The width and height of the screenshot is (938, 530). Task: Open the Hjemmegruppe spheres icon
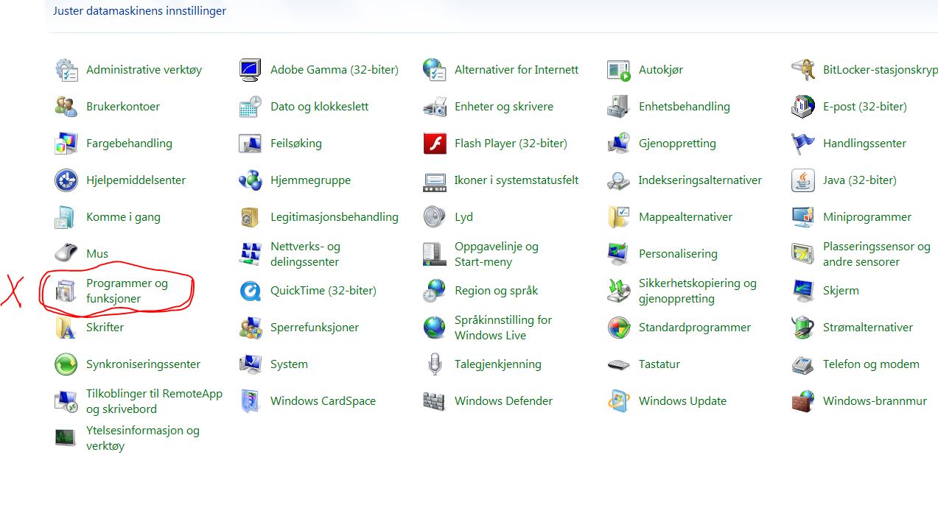[x=251, y=180]
